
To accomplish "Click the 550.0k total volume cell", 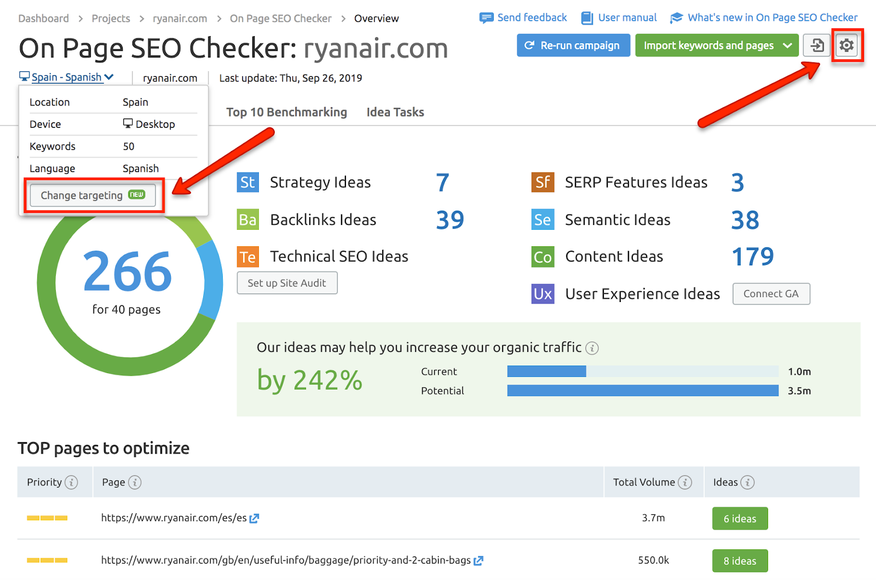I will coord(653,560).
